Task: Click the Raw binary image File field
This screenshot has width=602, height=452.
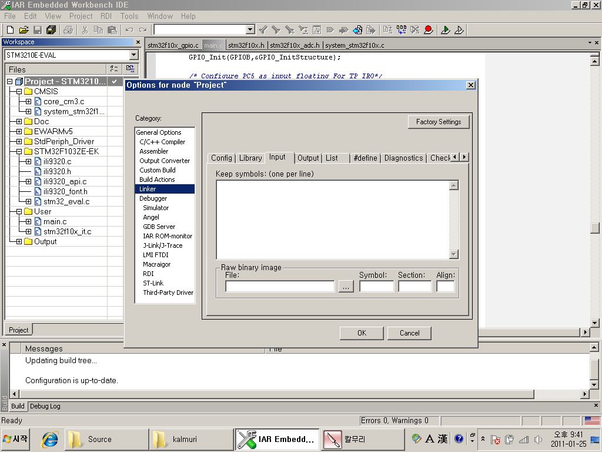Action: (x=280, y=287)
